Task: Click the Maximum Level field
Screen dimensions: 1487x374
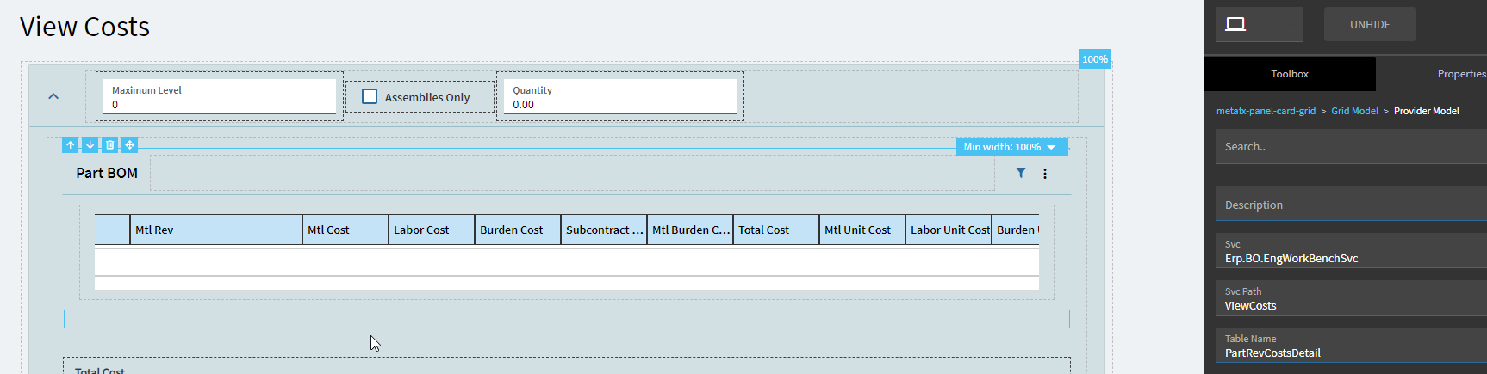Action: point(219,96)
